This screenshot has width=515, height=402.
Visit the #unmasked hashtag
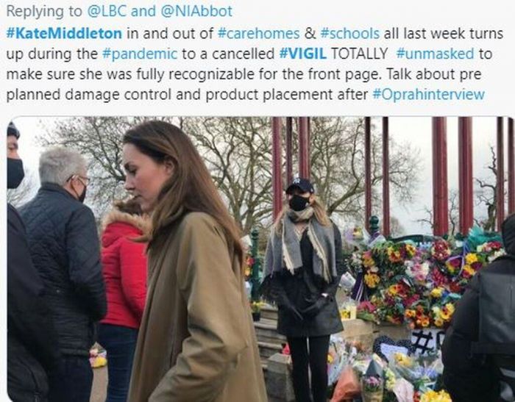pos(436,54)
